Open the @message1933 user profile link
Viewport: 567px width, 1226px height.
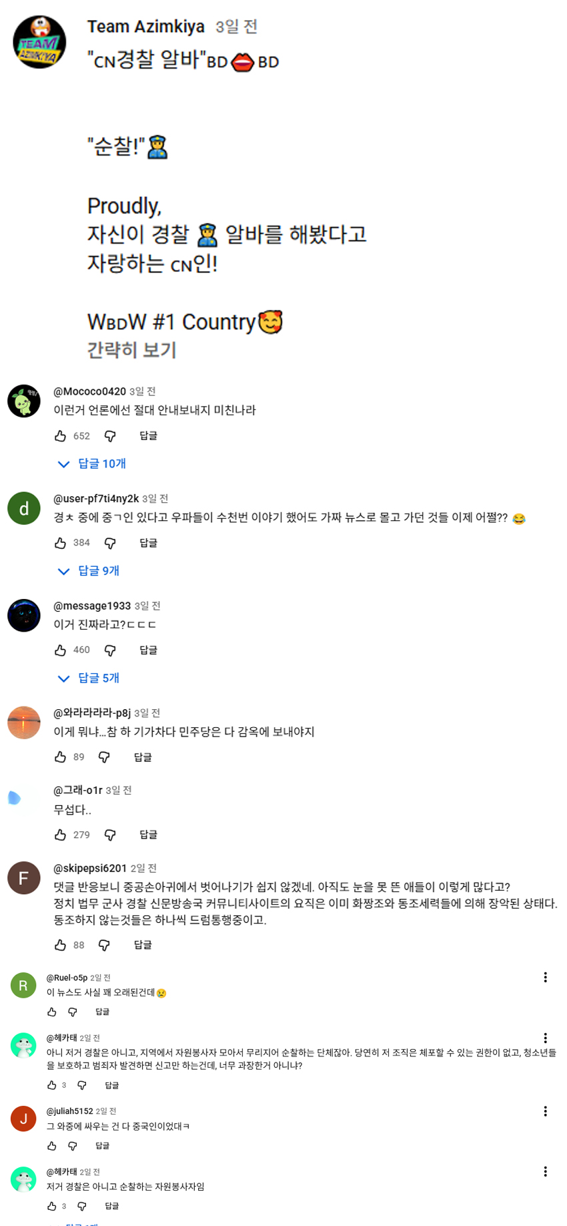pos(92,606)
